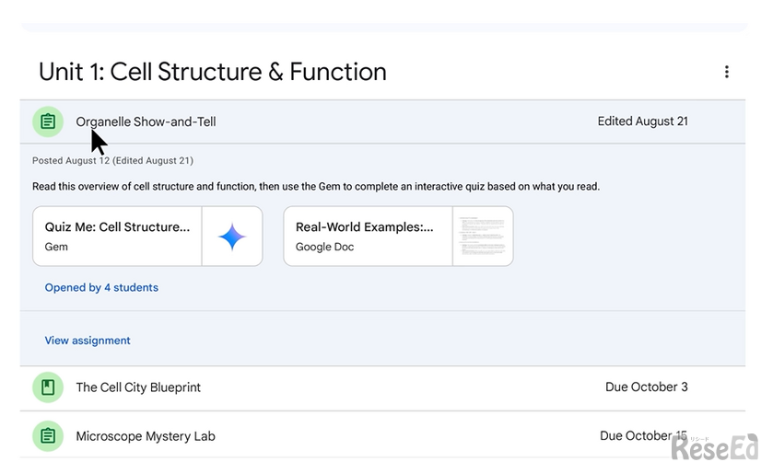Open the unit three-dot options menu
The height and width of the screenshot is (462, 761).
[x=726, y=72]
